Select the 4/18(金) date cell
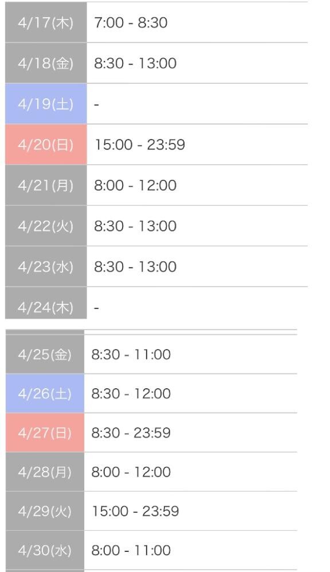Viewport: 330px width, 572px height. point(46,63)
